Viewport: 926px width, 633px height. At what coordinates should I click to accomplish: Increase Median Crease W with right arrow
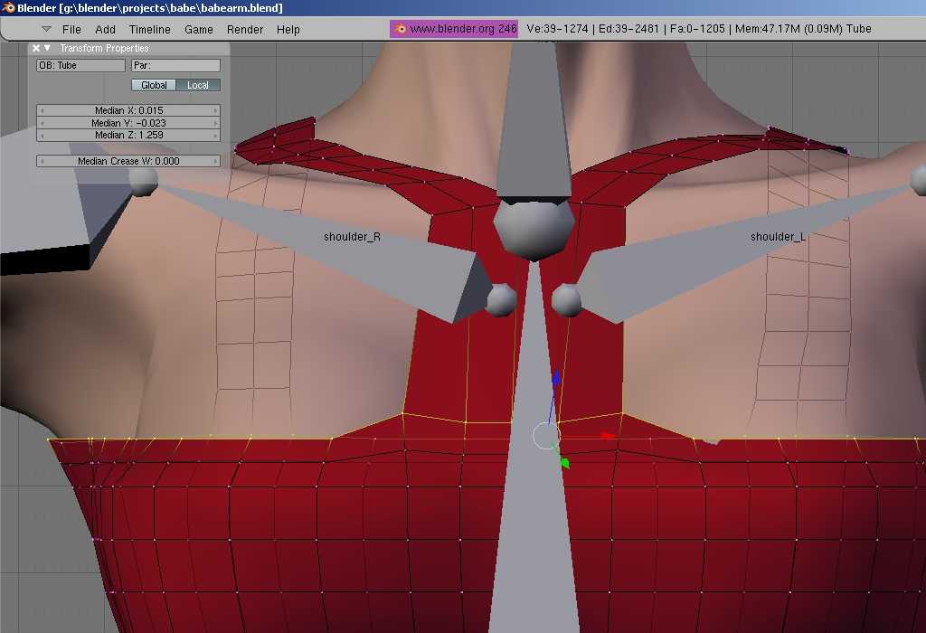(x=215, y=161)
